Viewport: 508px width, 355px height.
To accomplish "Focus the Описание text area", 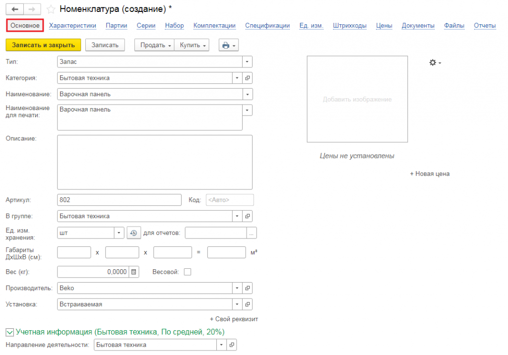I will point(155,162).
